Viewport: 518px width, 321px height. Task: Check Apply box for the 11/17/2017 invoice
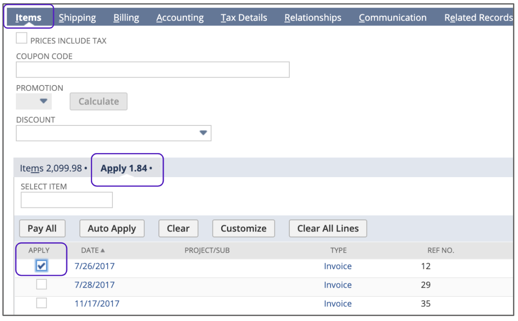click(x=42, y=303)
